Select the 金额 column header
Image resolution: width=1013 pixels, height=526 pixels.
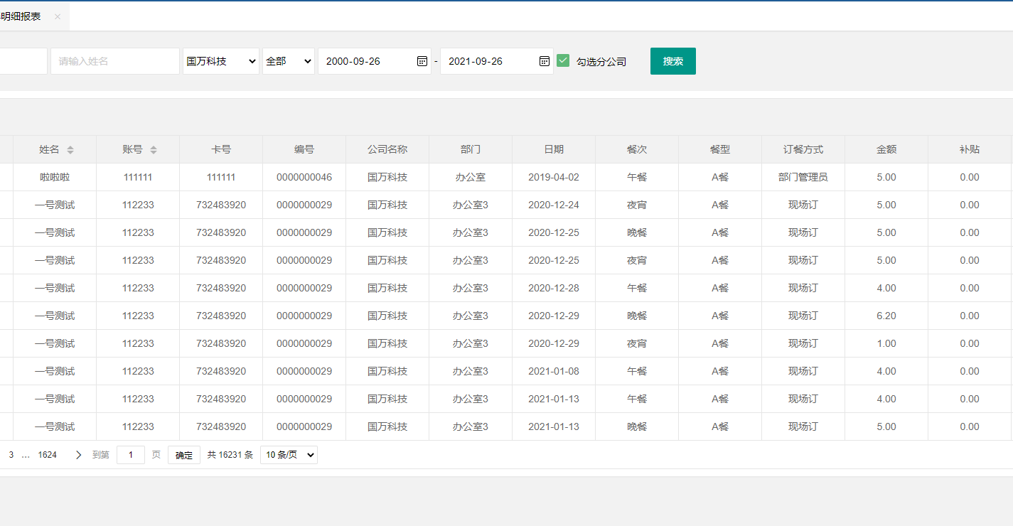pyautogui.click(x=886, y=149)
